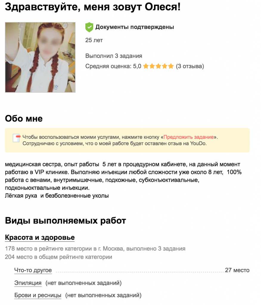Click the 'Средняя оценка: 5,0' rating text
The image size is (261, 305).
[113, 66]
